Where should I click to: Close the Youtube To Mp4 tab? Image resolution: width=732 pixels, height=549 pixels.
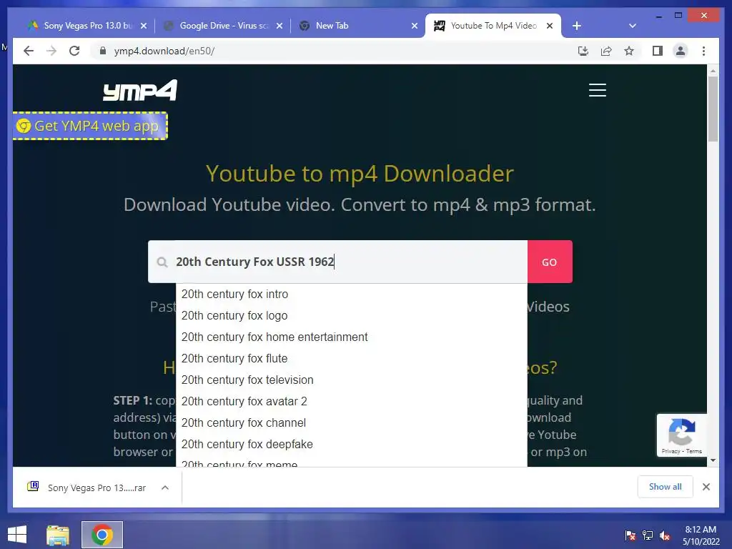point(550,26)
